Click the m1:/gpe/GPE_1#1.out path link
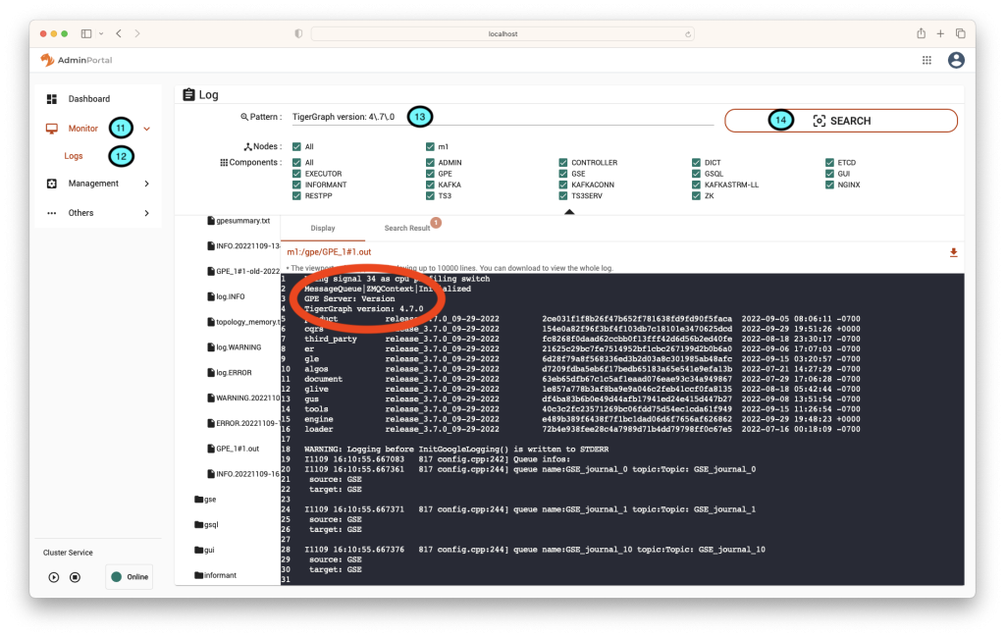 329,252
